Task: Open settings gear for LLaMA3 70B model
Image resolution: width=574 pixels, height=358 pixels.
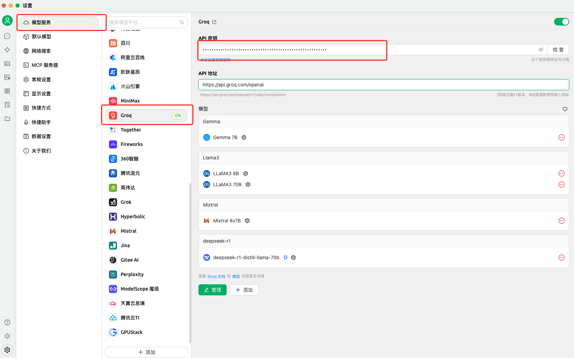Action: 248,185
